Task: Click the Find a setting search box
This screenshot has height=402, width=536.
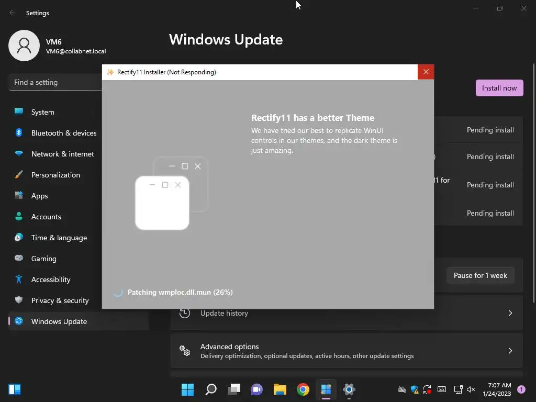Action: pyautogui.click(x=55, y=82)
